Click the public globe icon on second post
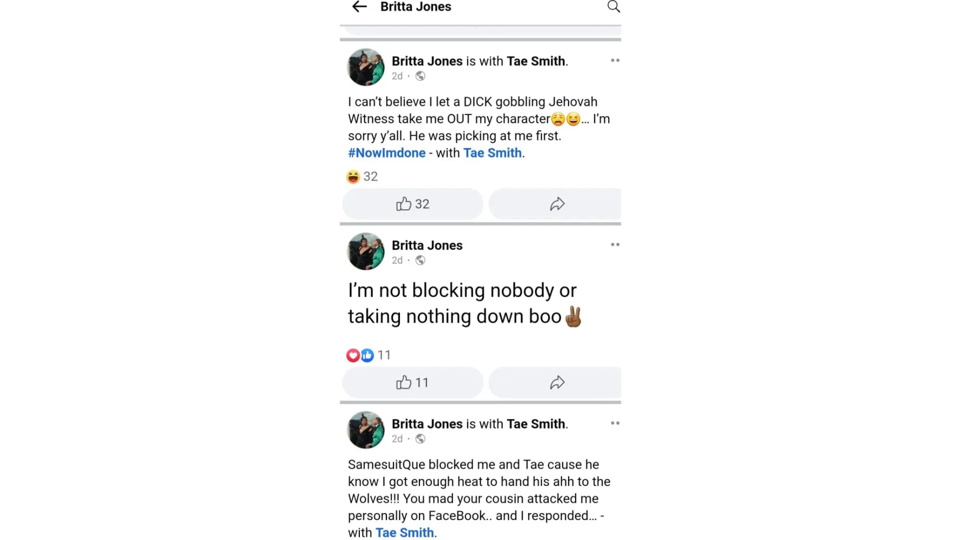961x540 pixels. tap(420, 260)
